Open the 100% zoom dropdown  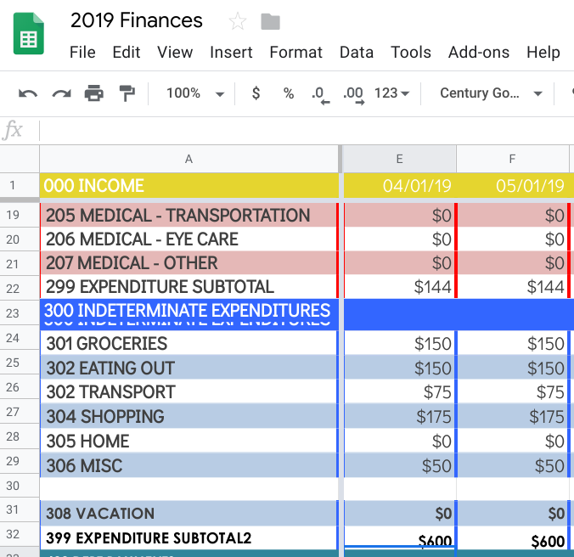pos(194,93)
